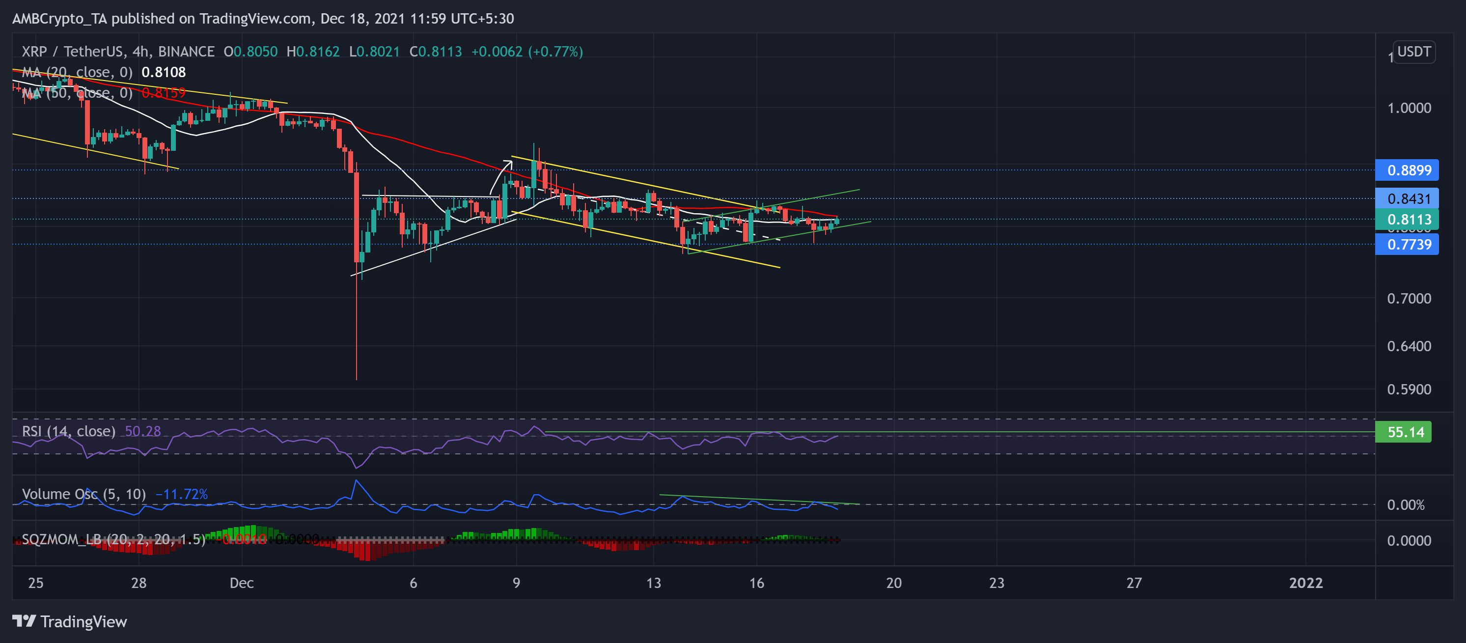1466x643 pixels.
Task: Click the white arrow drawing near Dec 9
Action: (x=501, y=177)
